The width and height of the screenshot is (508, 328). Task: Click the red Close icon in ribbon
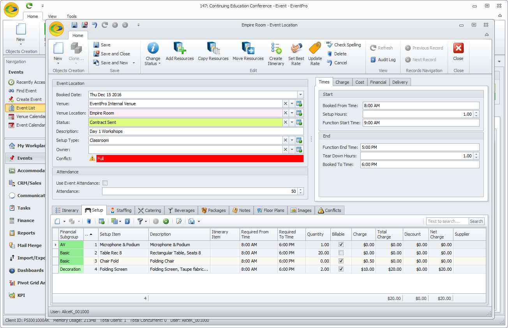pyautogui.click(x=458, y=48)
